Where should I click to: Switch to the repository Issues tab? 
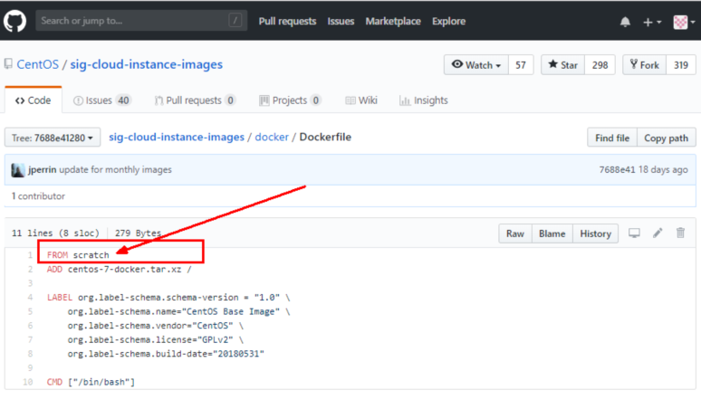[101, 100]
